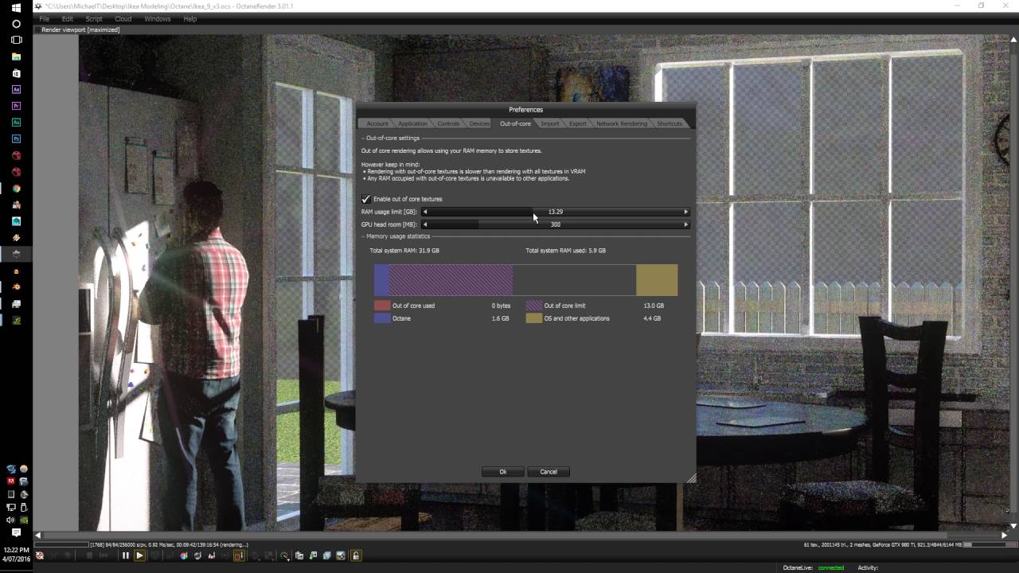Image resolution: width=1019 pixels, height=573 pixels.
Task: Click the Adobe tray icon
Action: 11,481
